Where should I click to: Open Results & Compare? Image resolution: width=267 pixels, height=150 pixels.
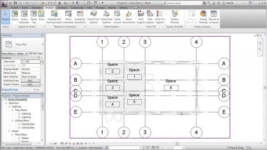tap(214, 17)
